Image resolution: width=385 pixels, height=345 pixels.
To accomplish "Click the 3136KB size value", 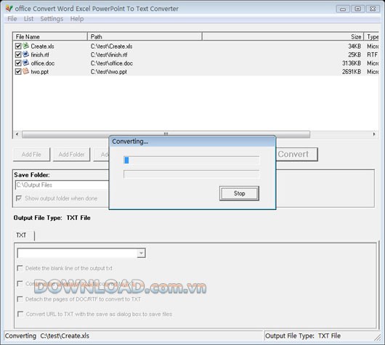I will 352,63.
